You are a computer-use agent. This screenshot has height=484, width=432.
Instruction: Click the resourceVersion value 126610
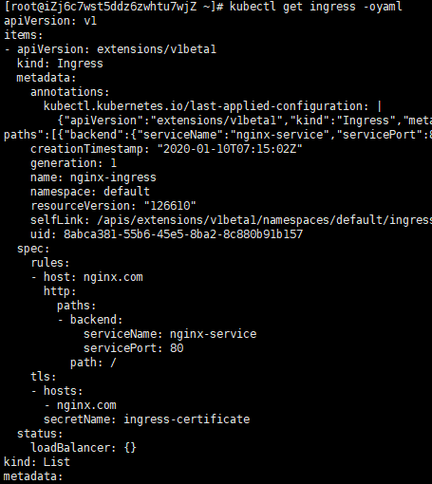click(170, 206)
